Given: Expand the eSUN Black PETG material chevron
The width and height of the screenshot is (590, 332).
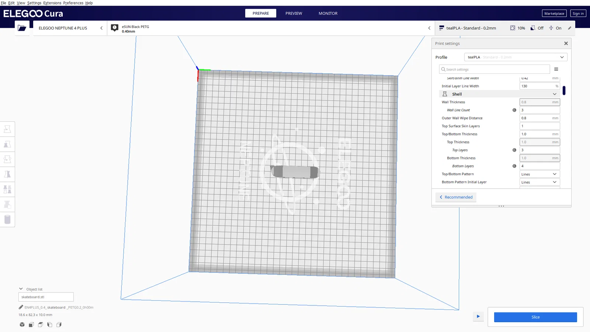Looking at the screenshot, I should tap(429, 28).
